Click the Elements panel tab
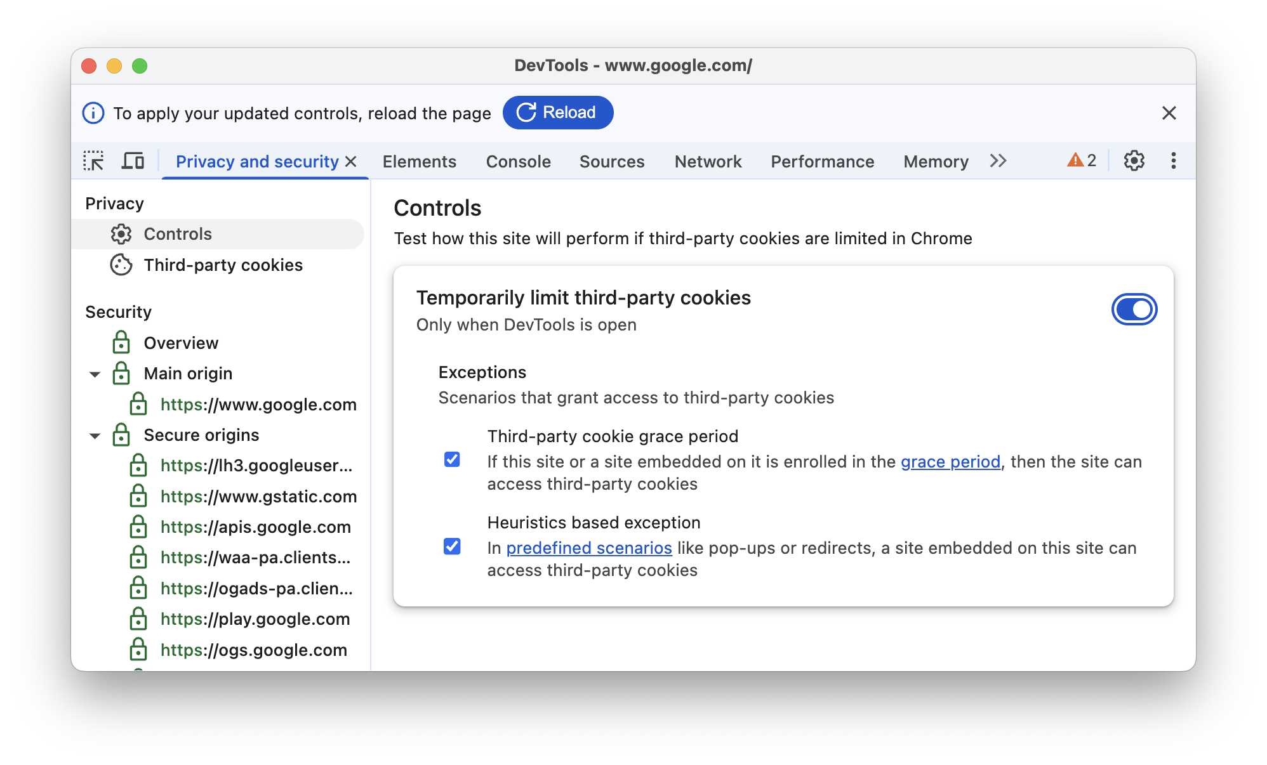The image size is (1267, 765). coord(418,161)
